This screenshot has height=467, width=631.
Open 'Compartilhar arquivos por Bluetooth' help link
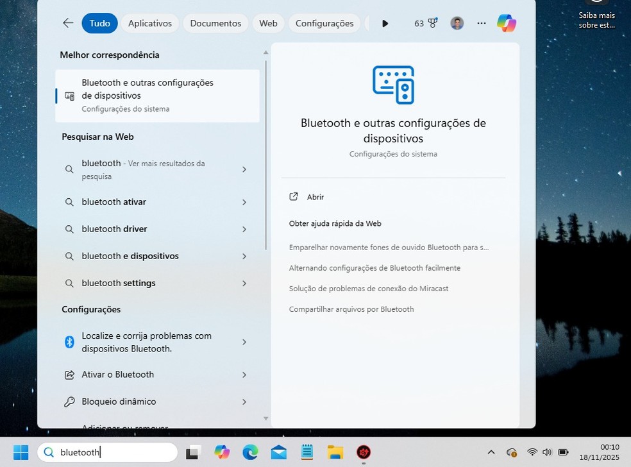(351, 309)
